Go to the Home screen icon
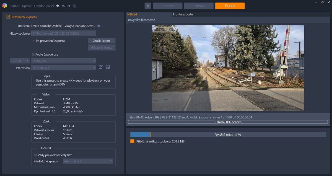The width and height of the screenshot is (332, 176). (x=148, y=6)
